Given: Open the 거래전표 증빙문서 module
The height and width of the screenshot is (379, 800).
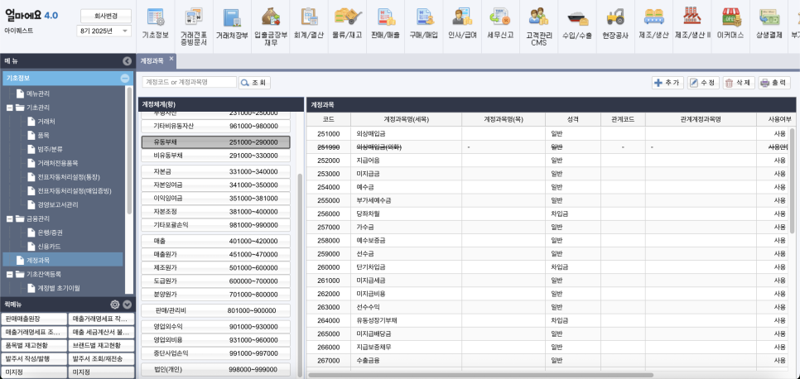Looking at the screenshot, I should pos(194,26).
